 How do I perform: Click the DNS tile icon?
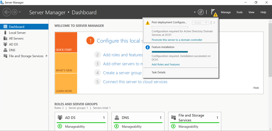[117, 118]
